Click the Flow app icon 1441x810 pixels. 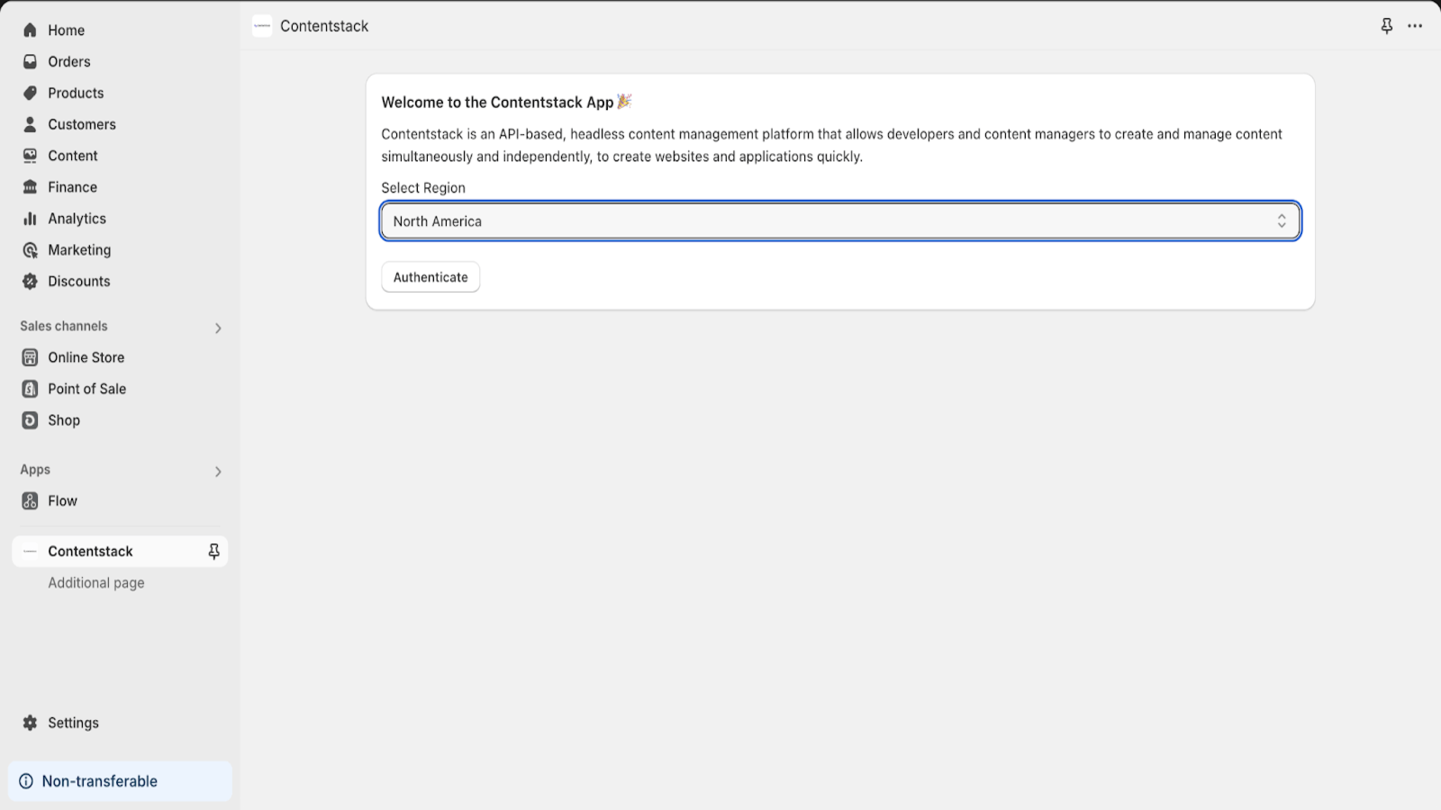point(30,500)
